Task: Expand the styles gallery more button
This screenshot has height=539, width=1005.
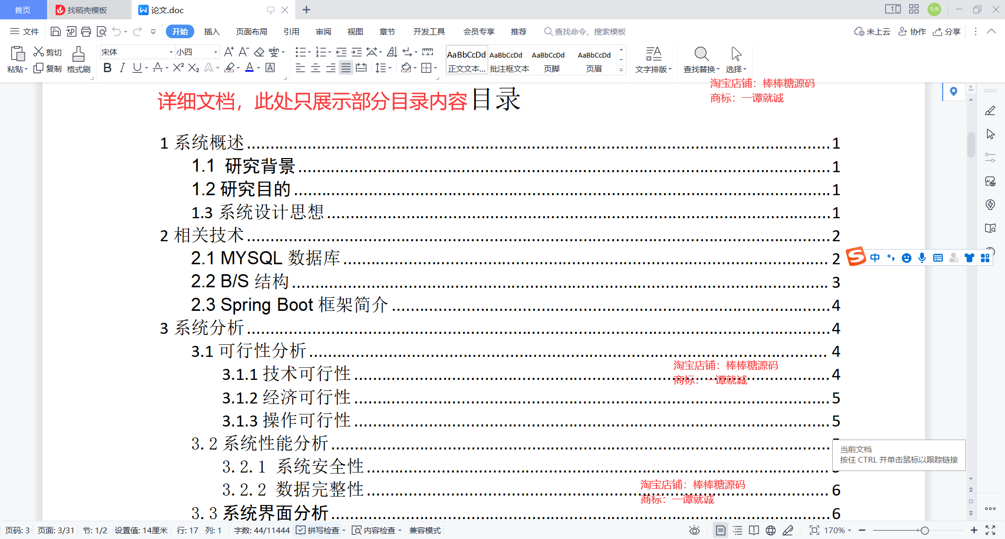Action: click(621, 70)
